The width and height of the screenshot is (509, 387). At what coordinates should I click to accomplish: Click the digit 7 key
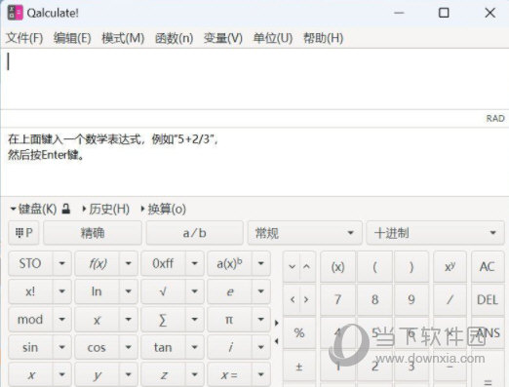point(337,299)
